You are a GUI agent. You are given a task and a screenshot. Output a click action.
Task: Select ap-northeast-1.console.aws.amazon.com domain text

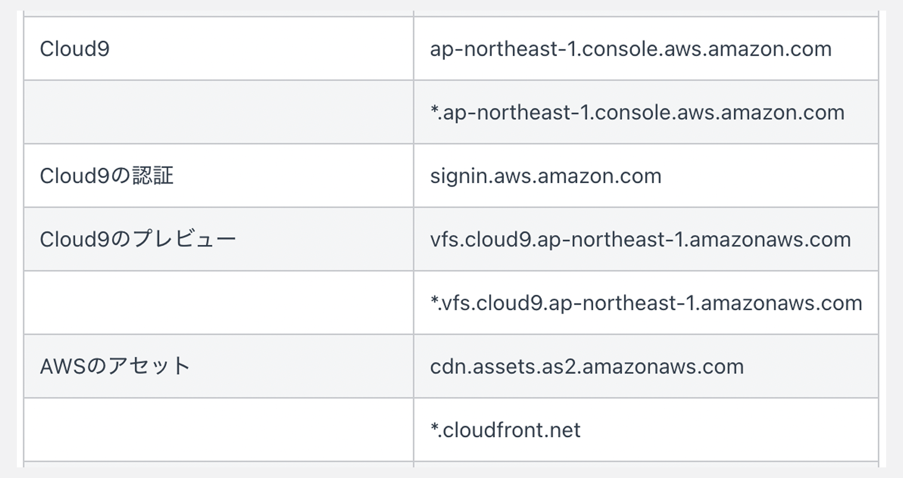(x=631, y=49)
